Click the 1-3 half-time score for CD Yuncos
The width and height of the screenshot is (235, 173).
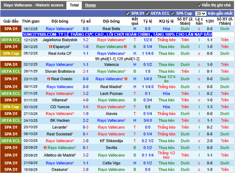[x=210, y=107]
